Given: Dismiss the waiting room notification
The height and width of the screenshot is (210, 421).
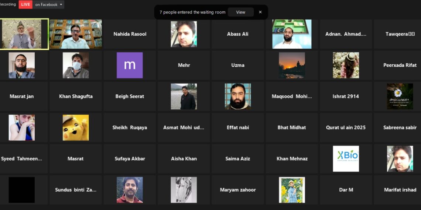Looking at the screenshot, I should tap(260, 12).
